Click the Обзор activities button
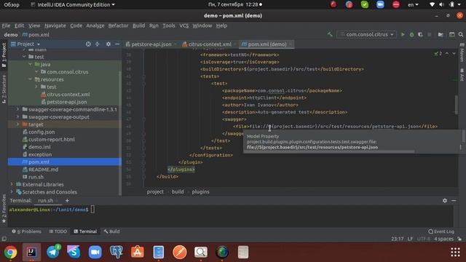The height and width of the screenshot is (262, 466). pos(12,4)
